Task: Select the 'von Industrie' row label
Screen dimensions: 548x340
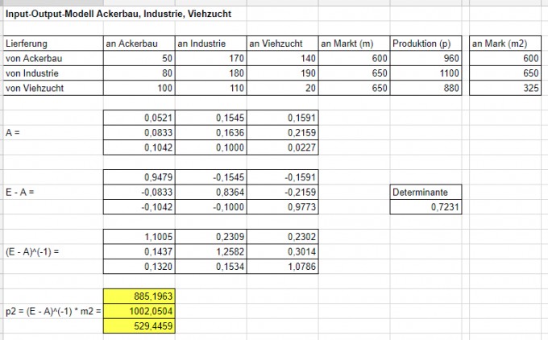Action: pos(53,73)
